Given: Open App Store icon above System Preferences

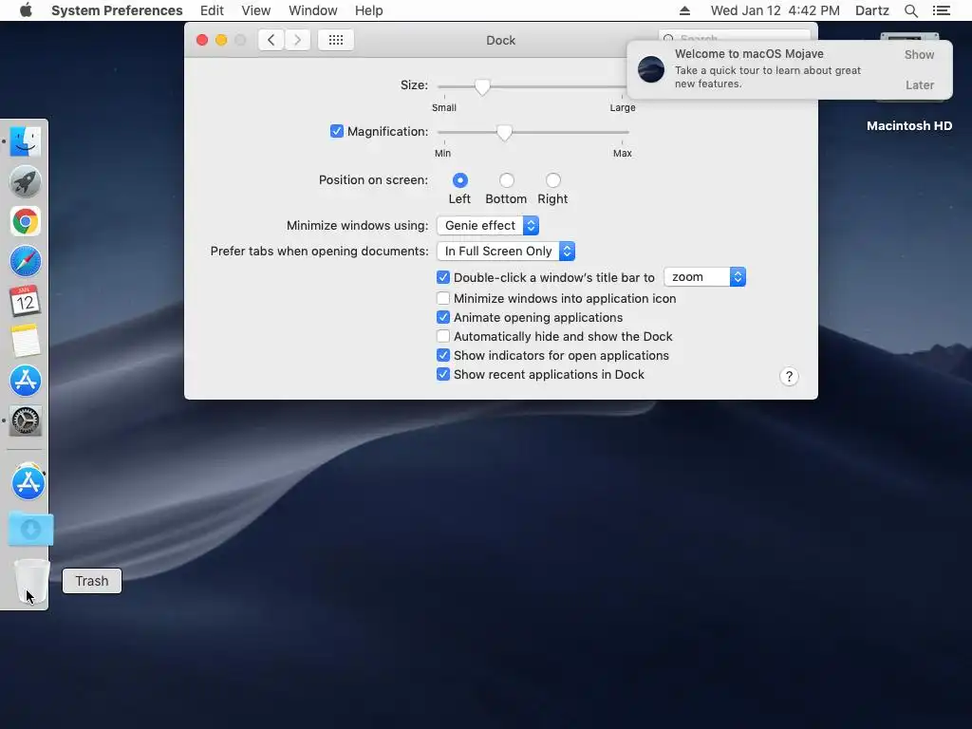Looking at the screenshot, I should [26, 381].
